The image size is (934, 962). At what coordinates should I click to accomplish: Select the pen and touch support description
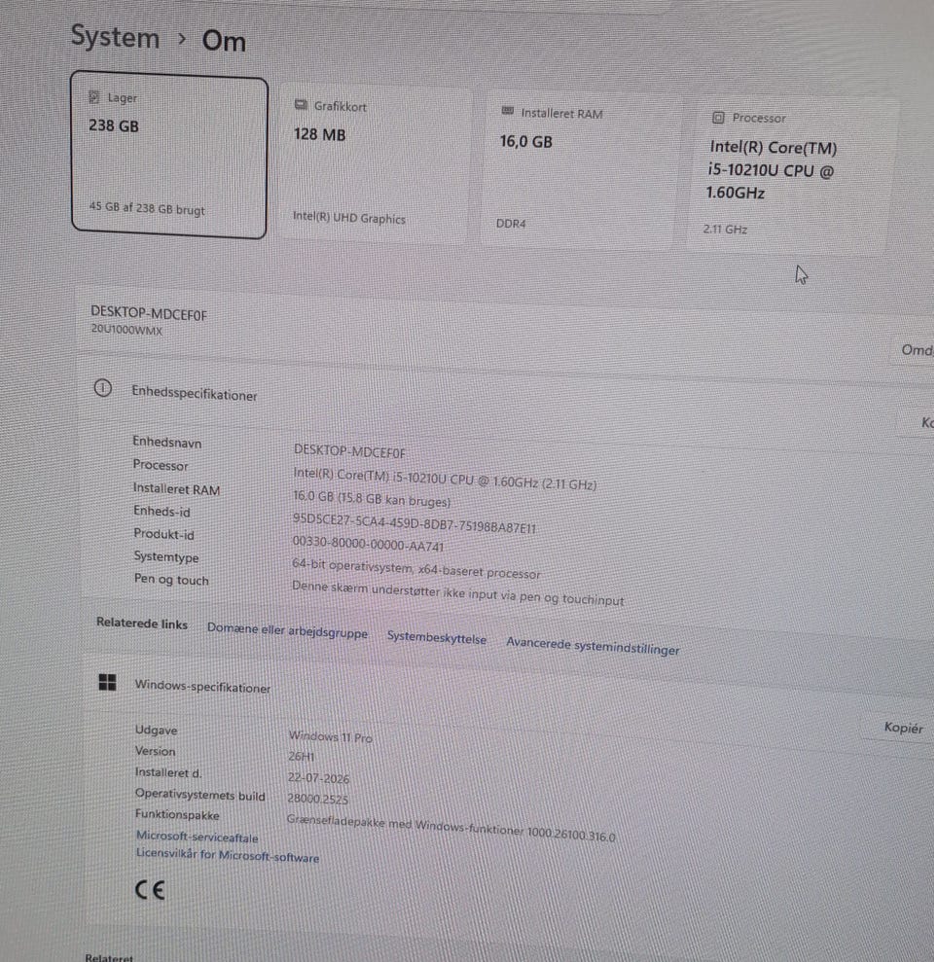click(458, 592)
